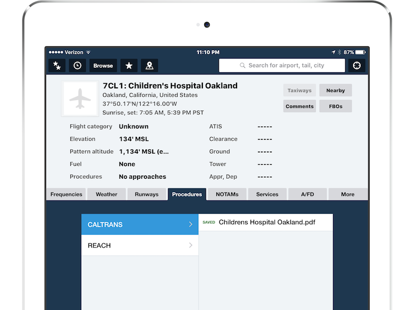Screen dimensions: 414x310
Task: Expand the CALTRANS procedures row
Action: coord(140,225)
